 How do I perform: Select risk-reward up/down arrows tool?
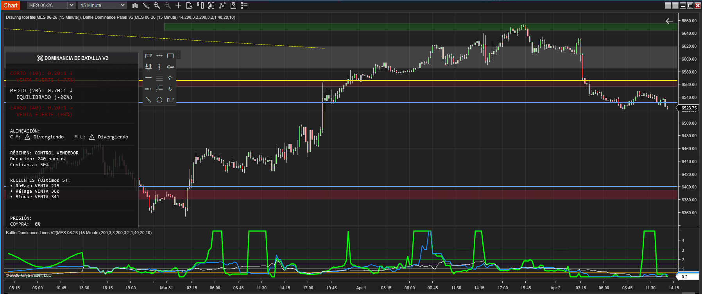tap(149, 67)
